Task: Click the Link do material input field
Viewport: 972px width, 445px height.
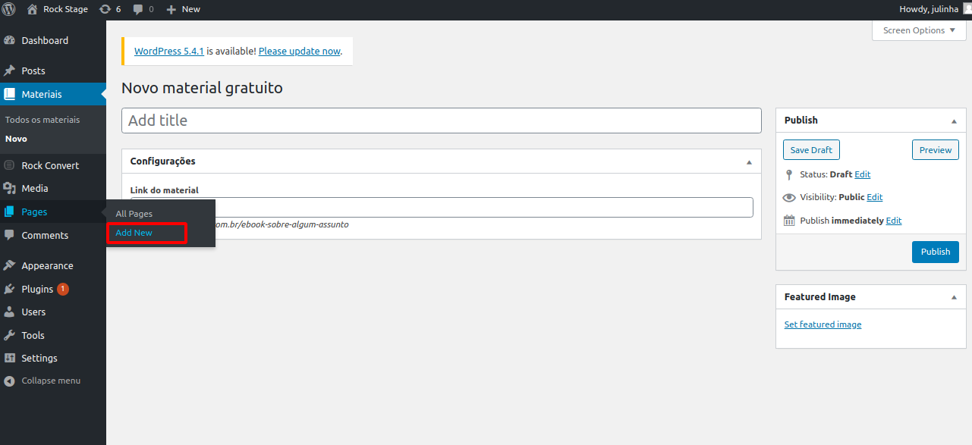Action: point(442,208)
